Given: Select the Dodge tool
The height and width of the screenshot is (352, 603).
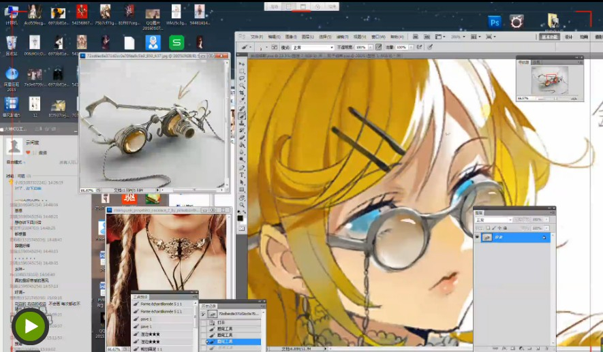Looking at the screenshot, I should [x=242, y=159].
